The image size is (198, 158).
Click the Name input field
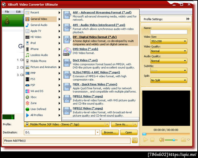169,32
